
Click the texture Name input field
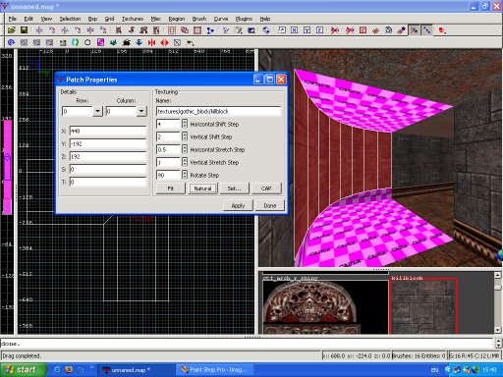click(218, 111)
